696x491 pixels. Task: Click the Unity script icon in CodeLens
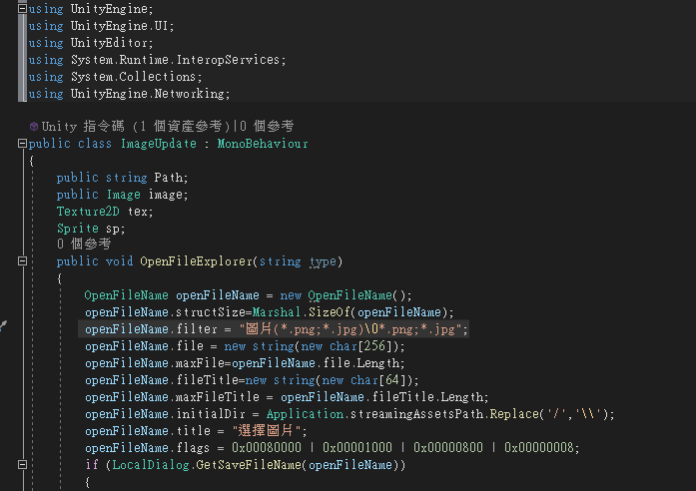point(34,127)
